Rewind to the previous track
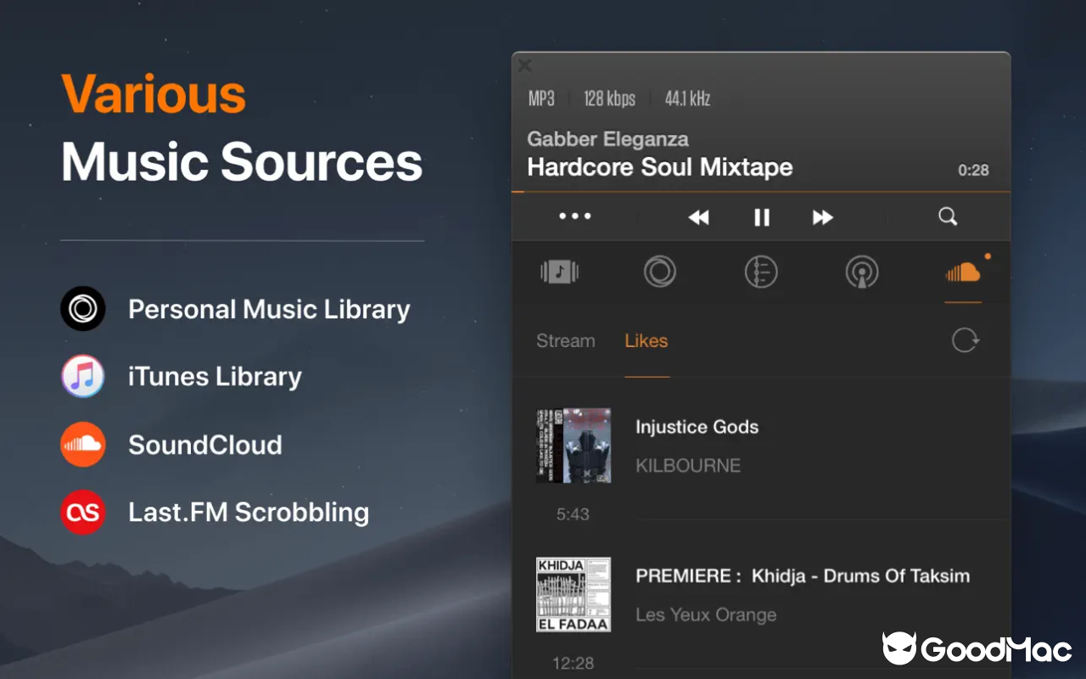Image resolution: width=1086 pixels, height=679 pixels. coord(699,216)
